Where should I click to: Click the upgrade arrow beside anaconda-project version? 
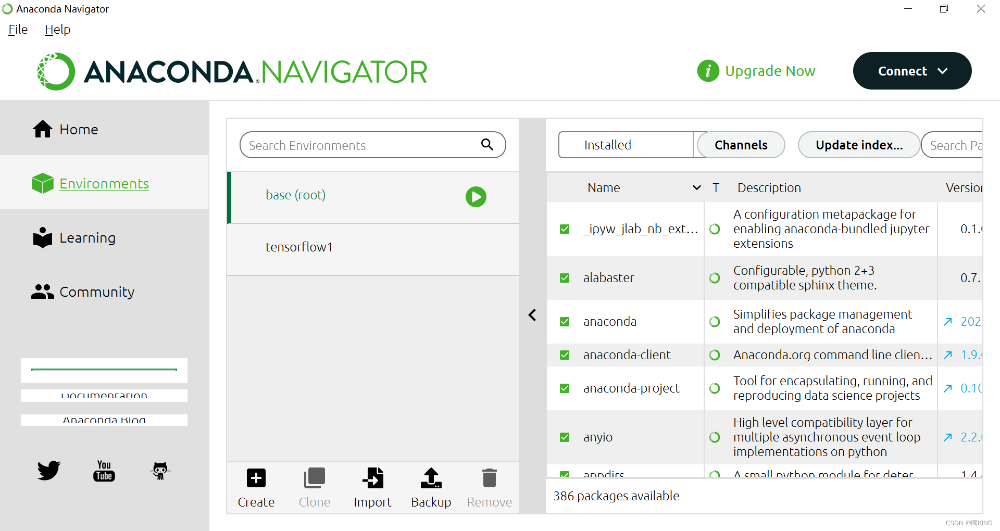[x=948, y=388]
